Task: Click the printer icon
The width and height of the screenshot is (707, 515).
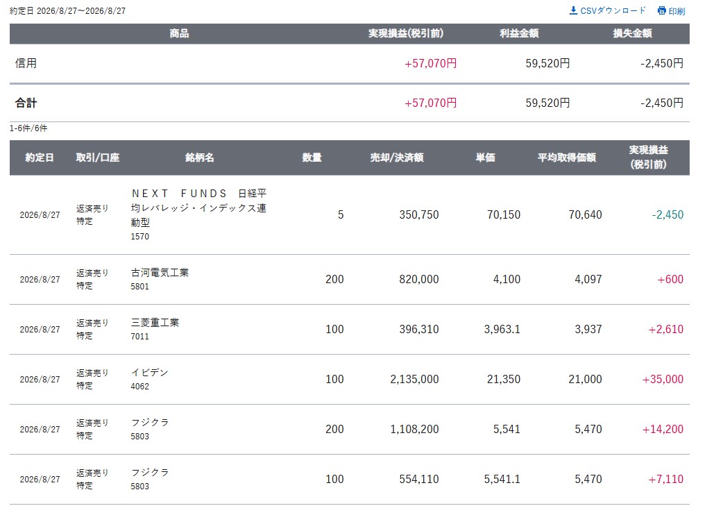Action: coord(661,11)
